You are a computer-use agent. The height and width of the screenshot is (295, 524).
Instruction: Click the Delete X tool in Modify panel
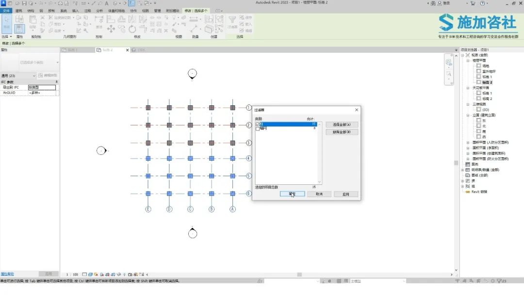pos(166,31)
